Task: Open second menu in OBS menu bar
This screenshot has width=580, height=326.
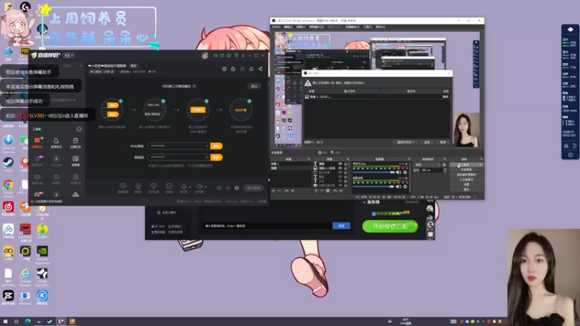Action: tap(288, 27)
